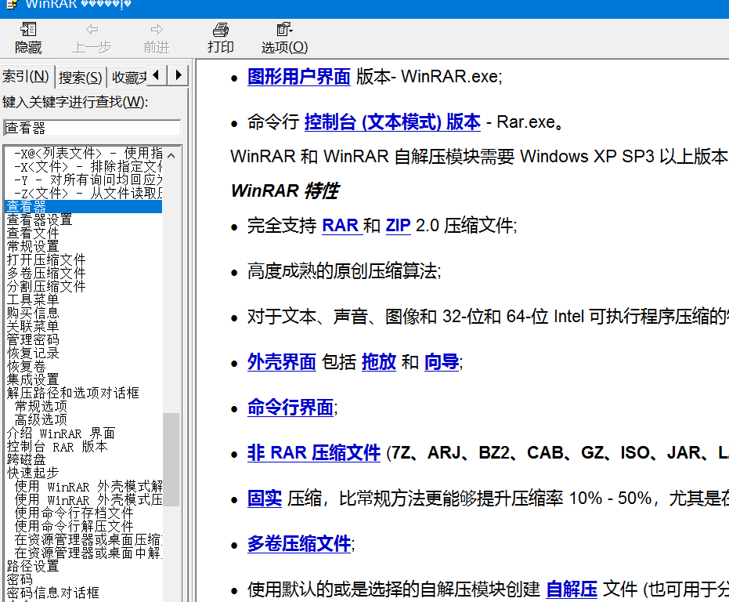Image resolution: width=729 pixels, height=602 pixels.
Task: Select 解压路径和选项对话框 in the index list
Action: click(x=73, y=393)
